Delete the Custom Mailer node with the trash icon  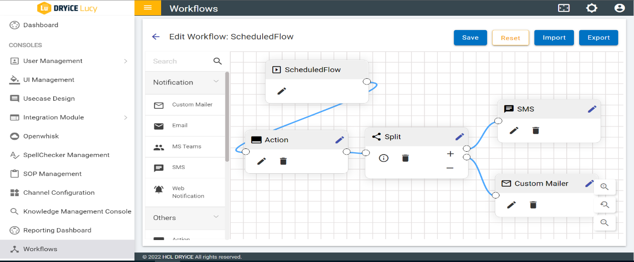pos(533,205)
